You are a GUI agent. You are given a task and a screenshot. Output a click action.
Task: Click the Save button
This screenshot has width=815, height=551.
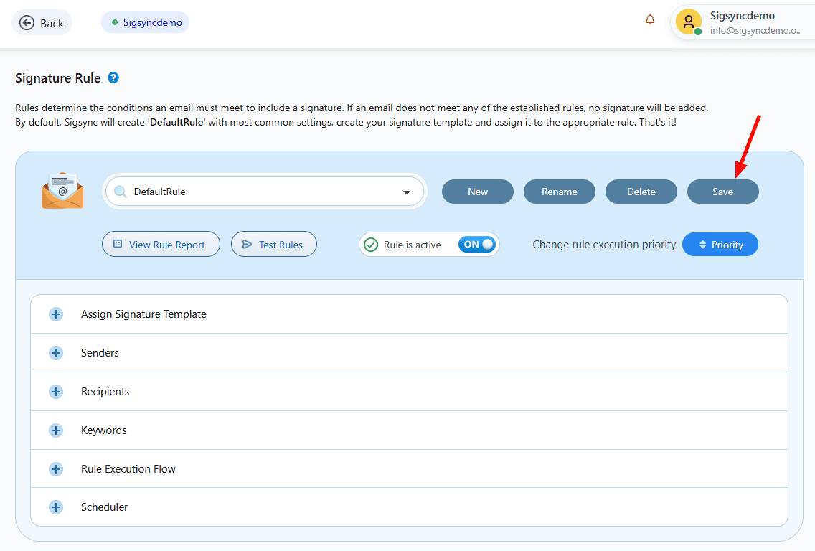(x=722, y=192)
